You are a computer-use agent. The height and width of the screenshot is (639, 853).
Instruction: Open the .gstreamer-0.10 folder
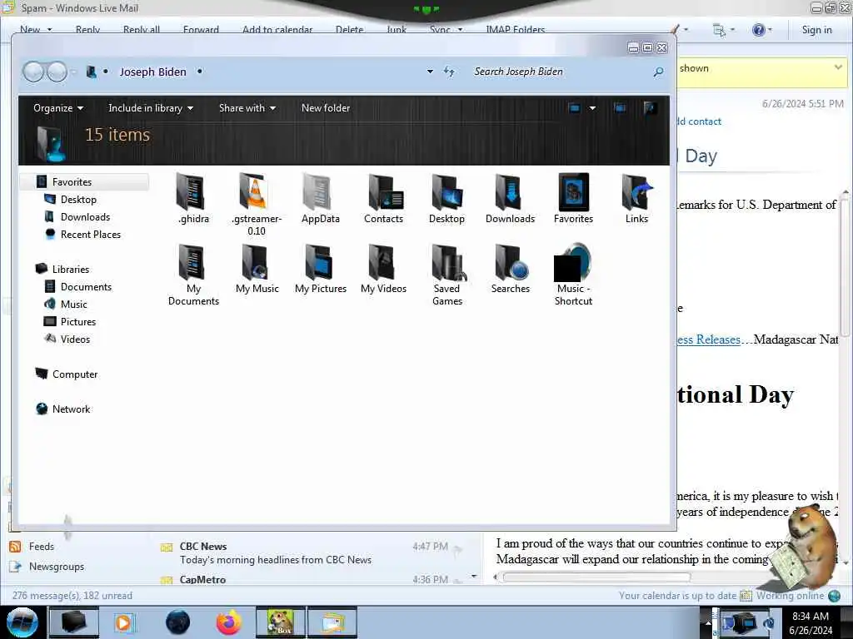click(257, 205)
